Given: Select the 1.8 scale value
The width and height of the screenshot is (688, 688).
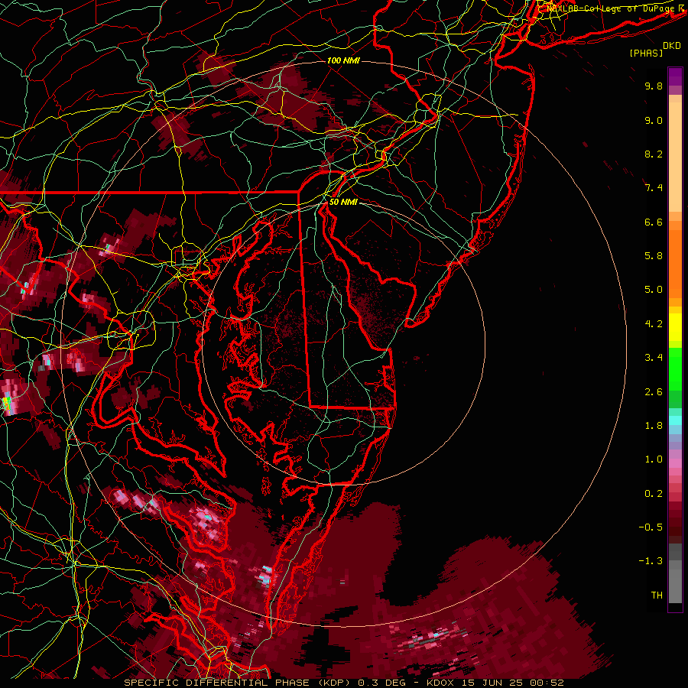Looking at the screenshot, I should point(654,426).
